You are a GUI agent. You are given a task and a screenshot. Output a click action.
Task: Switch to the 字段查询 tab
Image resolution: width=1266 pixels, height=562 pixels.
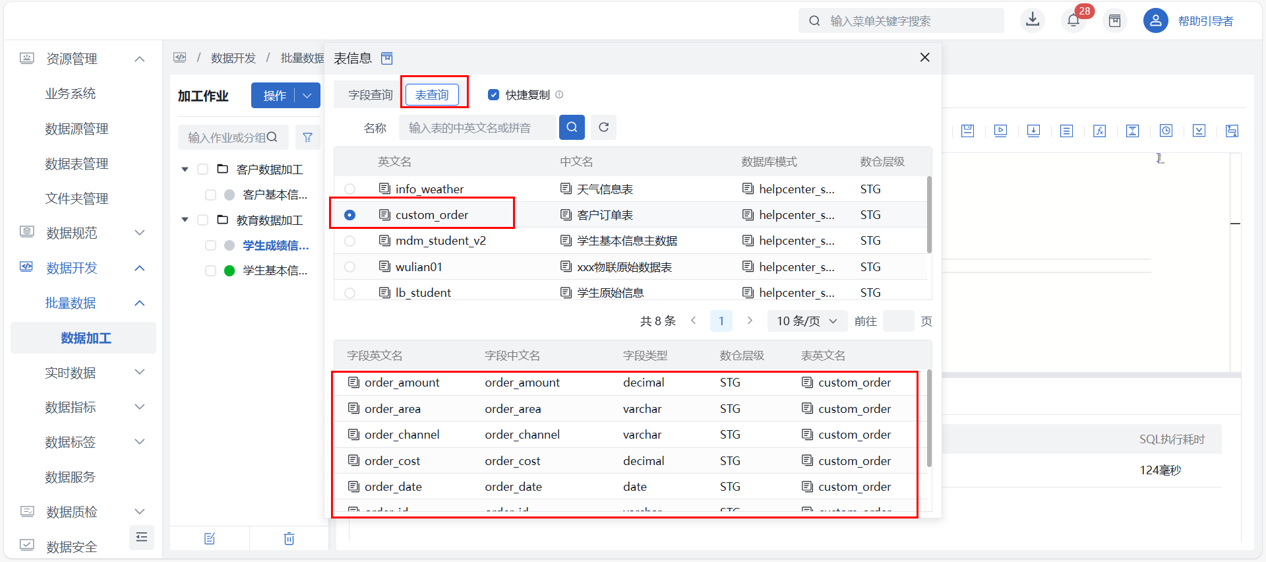371,95
